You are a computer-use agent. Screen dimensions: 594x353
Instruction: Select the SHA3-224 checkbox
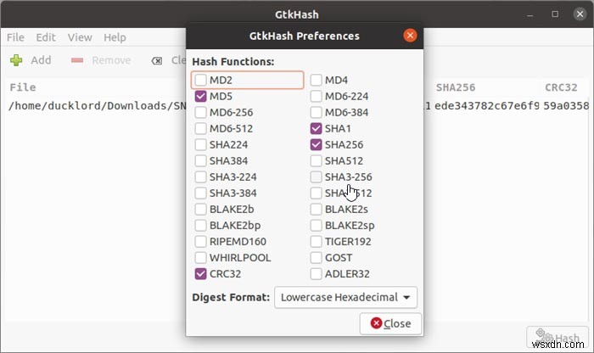pyautogui.click(x=200, y=176)
